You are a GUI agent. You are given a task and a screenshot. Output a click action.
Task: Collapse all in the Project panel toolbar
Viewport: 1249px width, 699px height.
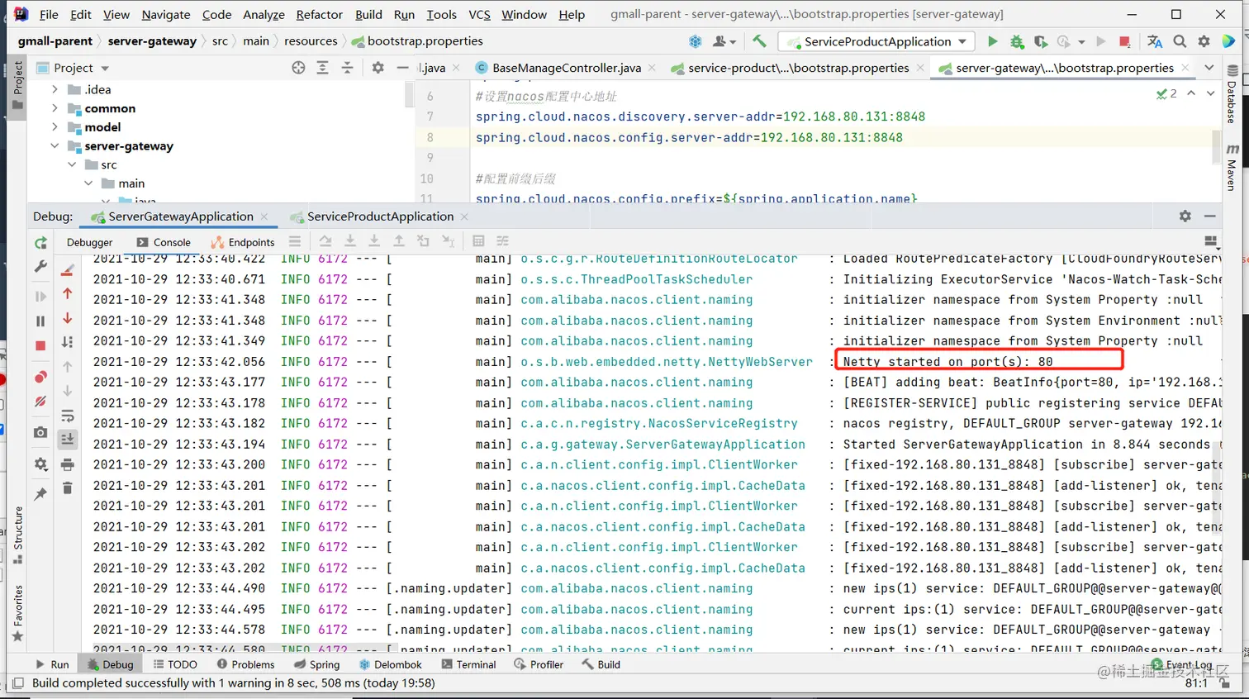tap(347, 68)
